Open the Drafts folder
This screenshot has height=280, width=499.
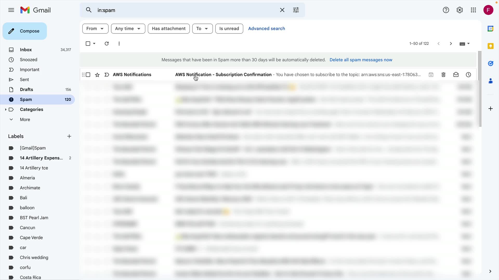pos(27,89)
